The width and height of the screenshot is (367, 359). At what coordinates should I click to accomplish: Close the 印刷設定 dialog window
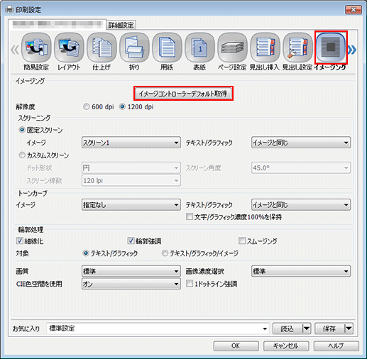pos(354,10)
